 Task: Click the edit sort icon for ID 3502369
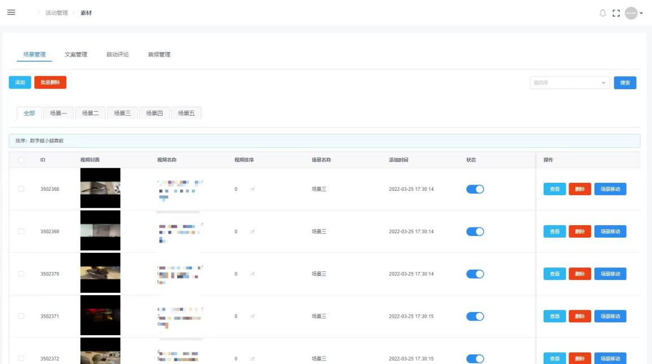pos(252,231)
